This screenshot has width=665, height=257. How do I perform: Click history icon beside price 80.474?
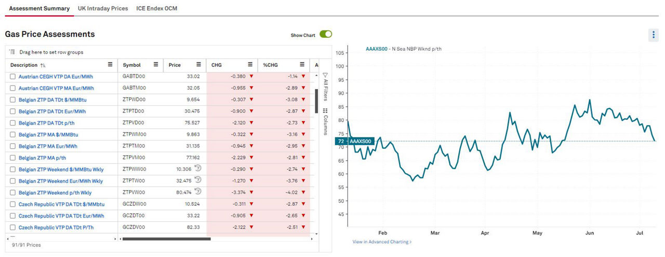tap(197, 191)
